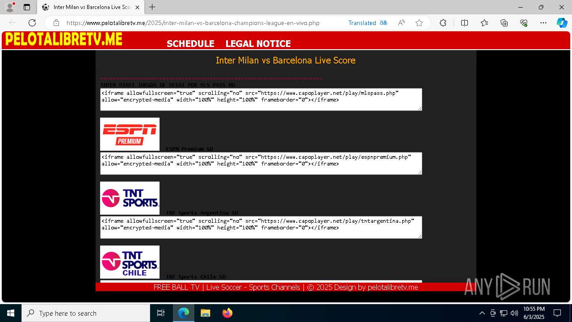Close the Inter Milan vs Barcelona tab
The width and height of the screenshot is (572, 322).
coord(137,7)
